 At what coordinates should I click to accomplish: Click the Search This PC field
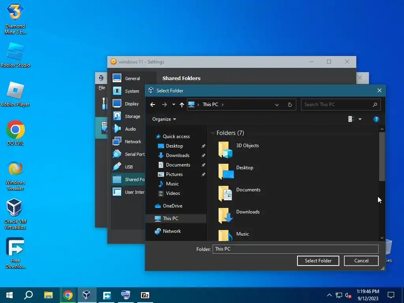click(340, 104)
